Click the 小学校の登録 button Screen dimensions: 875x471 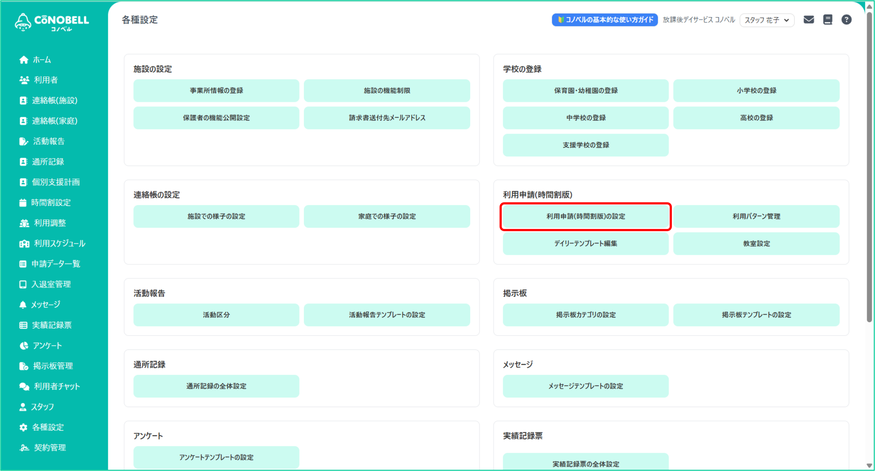click(x=756, y=90)
